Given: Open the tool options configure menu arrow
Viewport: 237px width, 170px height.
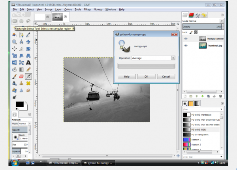Looking at the screenshot, I should [x=30, y=114].
